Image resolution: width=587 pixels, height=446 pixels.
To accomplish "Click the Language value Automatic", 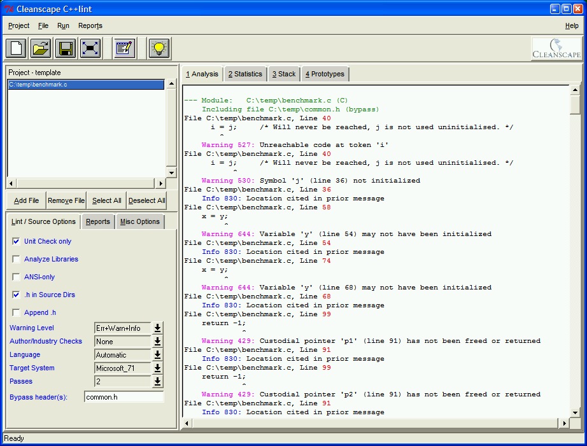I will tap(123, 355).
